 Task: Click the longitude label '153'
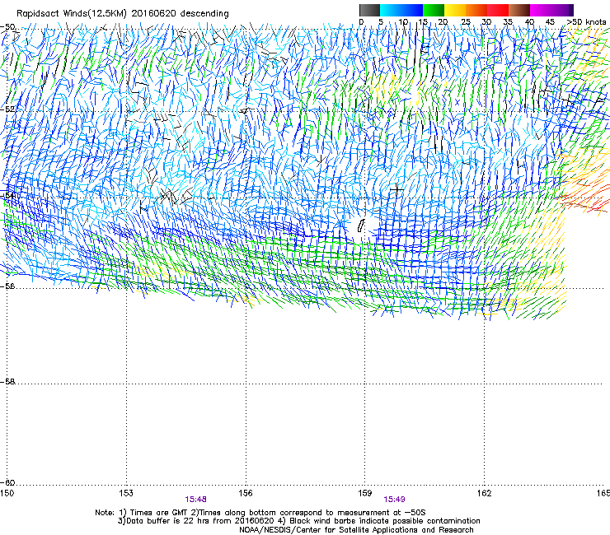tap(126, 493)
